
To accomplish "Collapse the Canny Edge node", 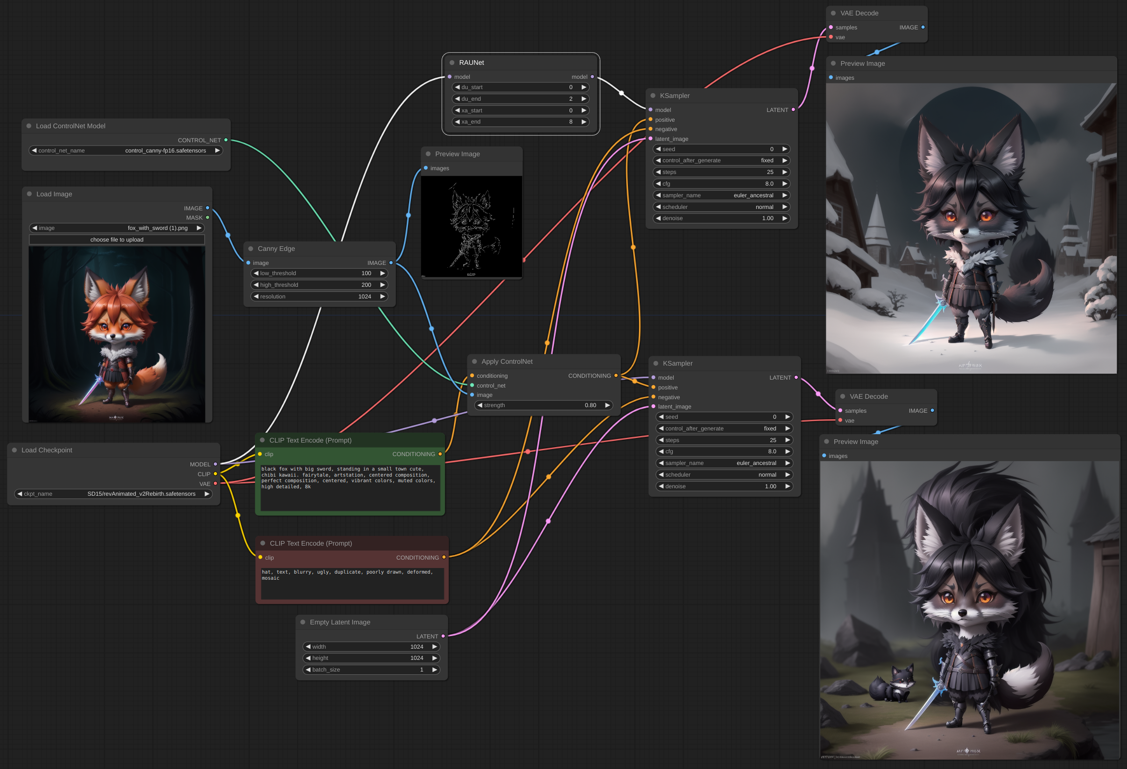I will 251,249.
